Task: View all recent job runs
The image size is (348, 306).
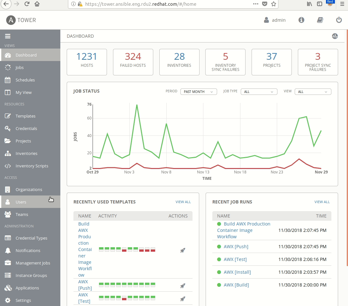Action: 322,202
